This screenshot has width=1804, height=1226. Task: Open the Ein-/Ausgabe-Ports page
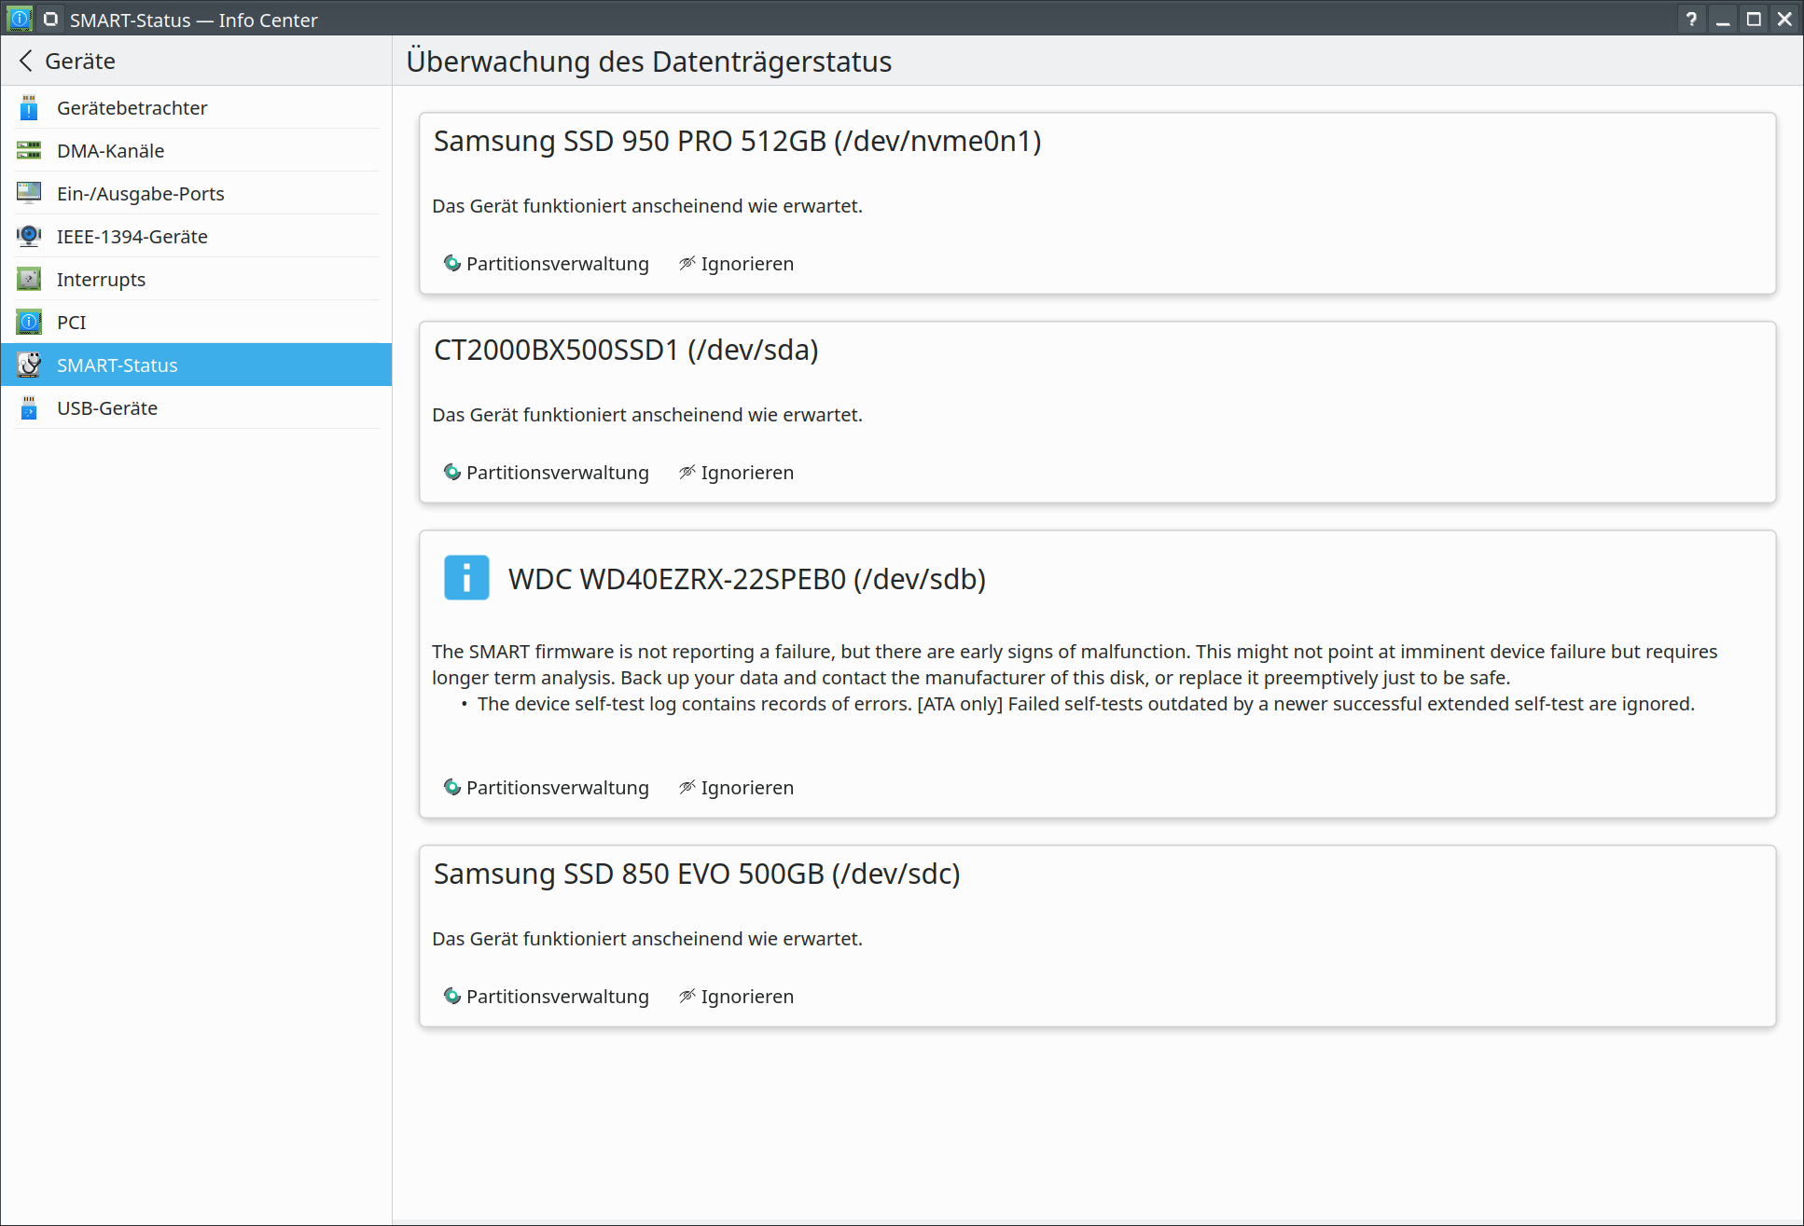click(x=196, y=194)
